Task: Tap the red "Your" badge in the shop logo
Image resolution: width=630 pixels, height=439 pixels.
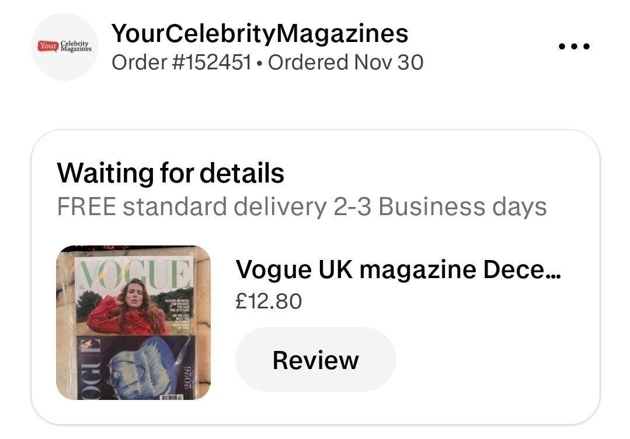Action: pyautogui.click(x=47, y=45)
